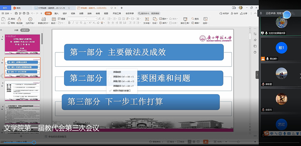Switch to the Slides (幻灯片) panel view
This screenshot has width=301, height=146.
click(x=25, y=30)
